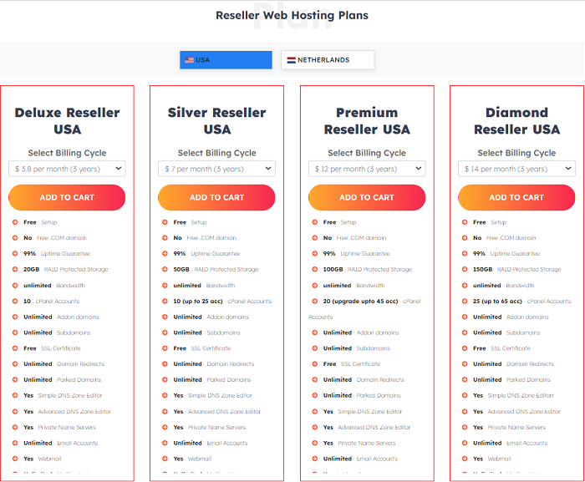Open Deluxe Reseller billing cycle dropdown

67,169
